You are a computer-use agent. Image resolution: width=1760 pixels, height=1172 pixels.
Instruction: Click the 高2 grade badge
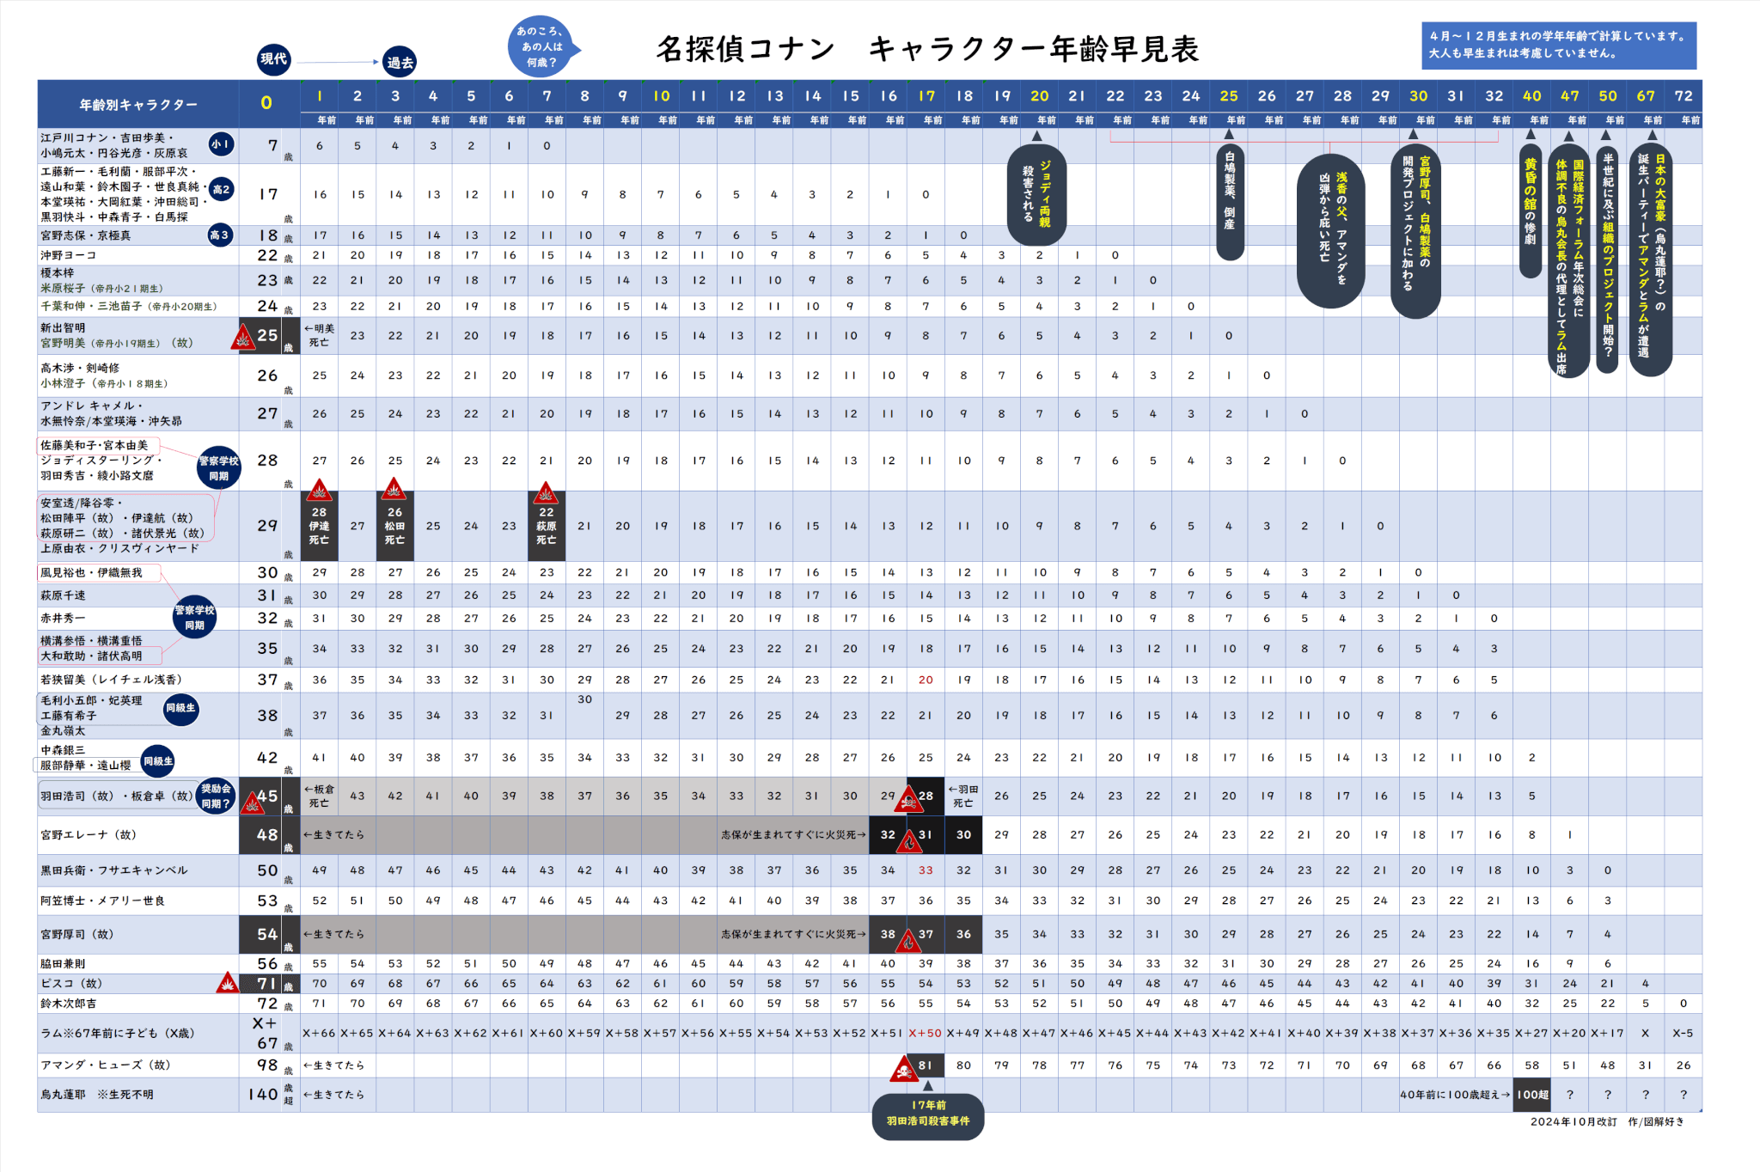(x=221, y=190)
